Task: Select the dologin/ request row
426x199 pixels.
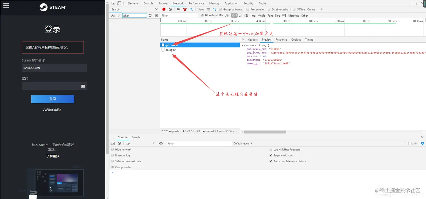Action: click(x=200, y=50)
